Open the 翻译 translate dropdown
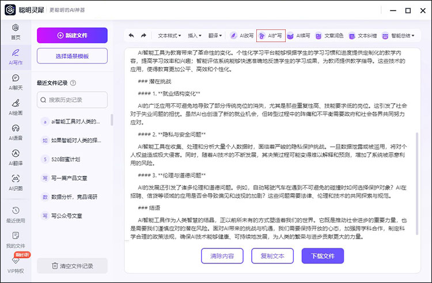432x283 pixels. [x=215, y=36]
